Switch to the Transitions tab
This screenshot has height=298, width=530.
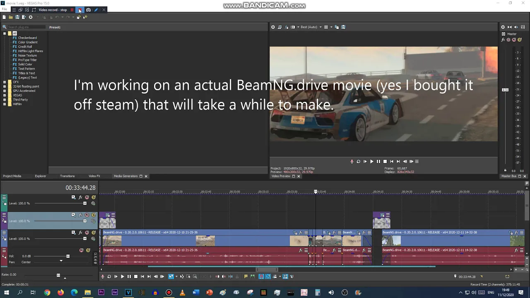pyautogui.click(x=67, y=176)
